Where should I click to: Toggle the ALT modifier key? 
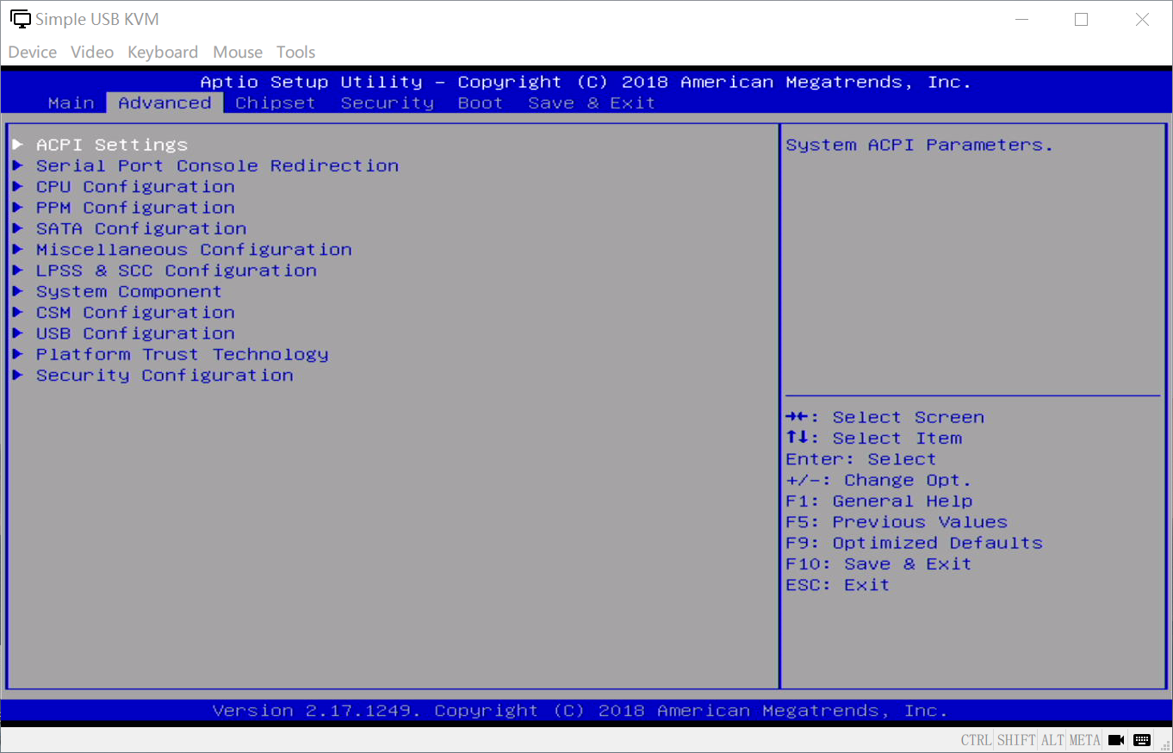[x=1052, y=740]
